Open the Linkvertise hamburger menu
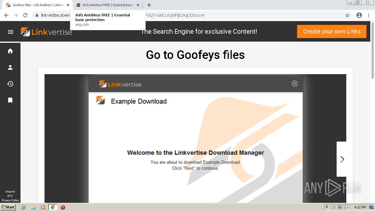375x211 pixels. [11, 32]
